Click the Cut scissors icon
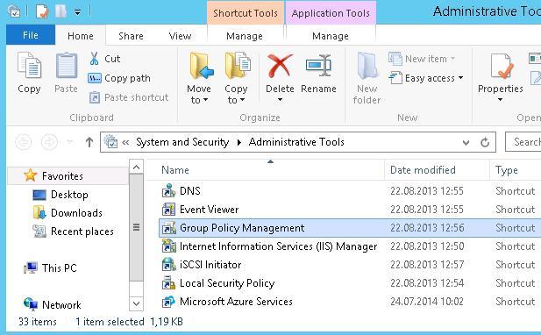Viewport: 541px width, 335px height. point(94,59)
